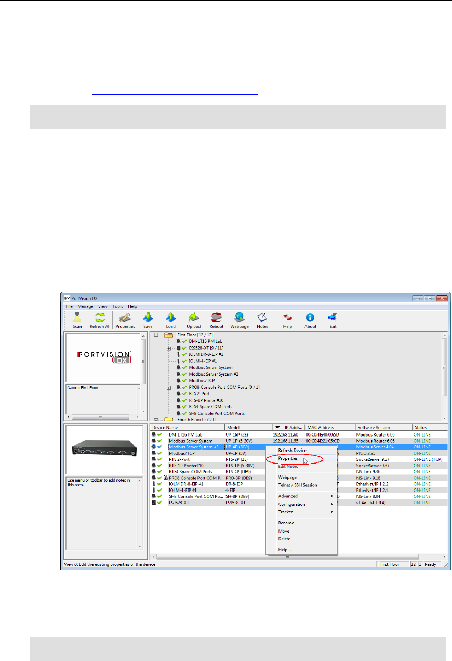Open the File menu
Viewport: 452px width, 661px height.
click(69, 306)
